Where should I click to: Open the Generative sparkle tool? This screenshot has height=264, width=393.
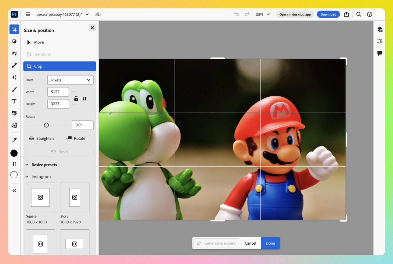click(x=14, y=77)
